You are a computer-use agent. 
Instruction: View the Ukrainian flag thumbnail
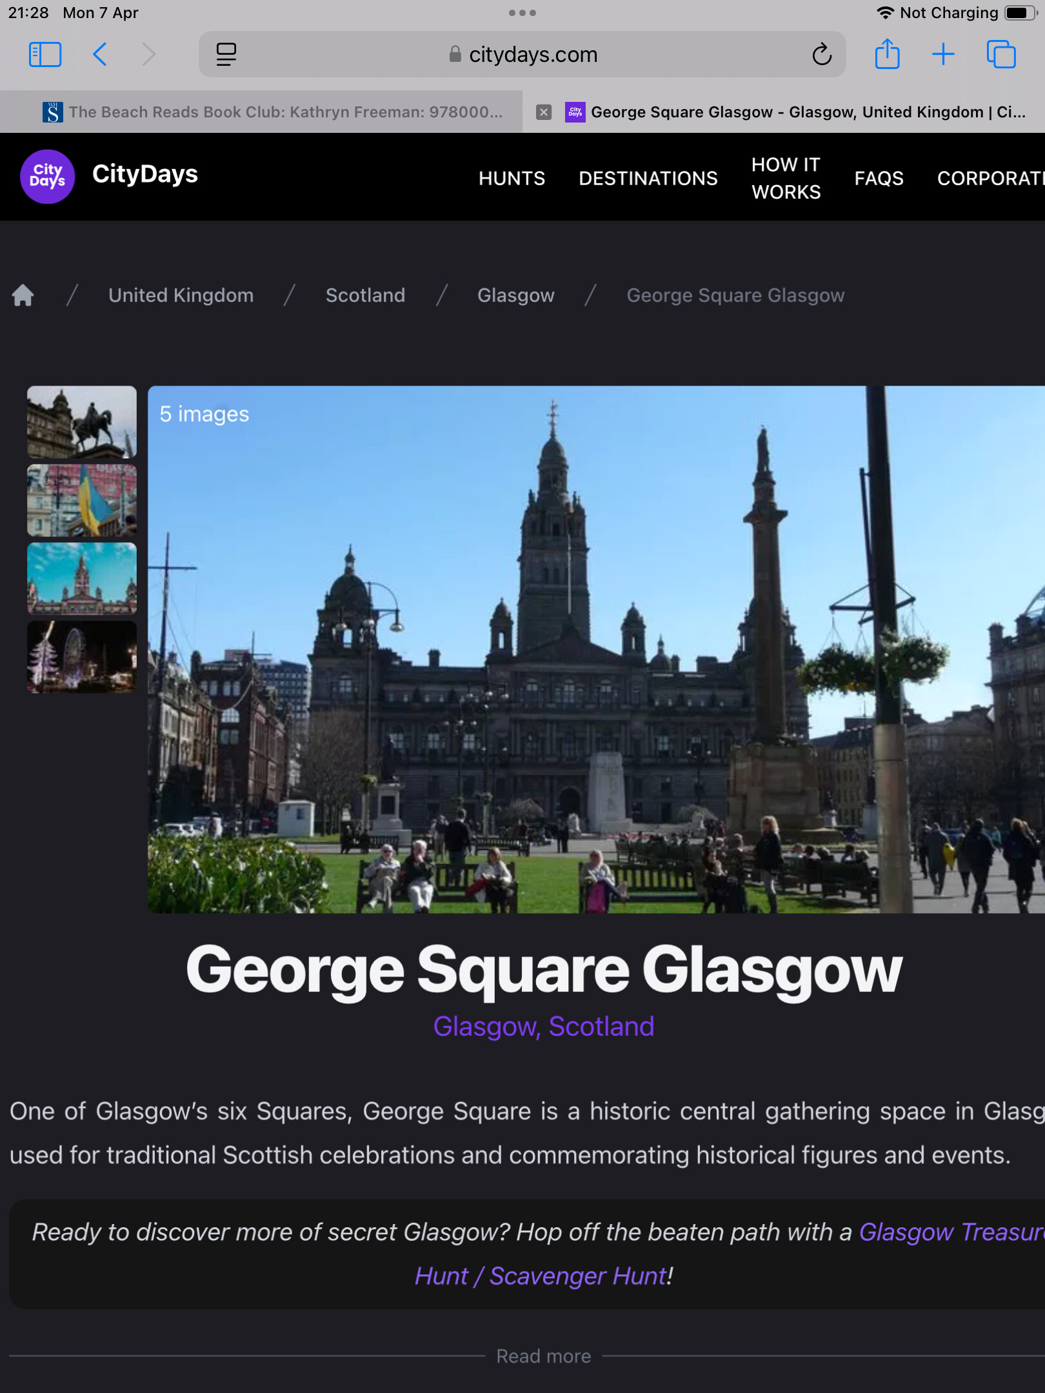[82, 500]
